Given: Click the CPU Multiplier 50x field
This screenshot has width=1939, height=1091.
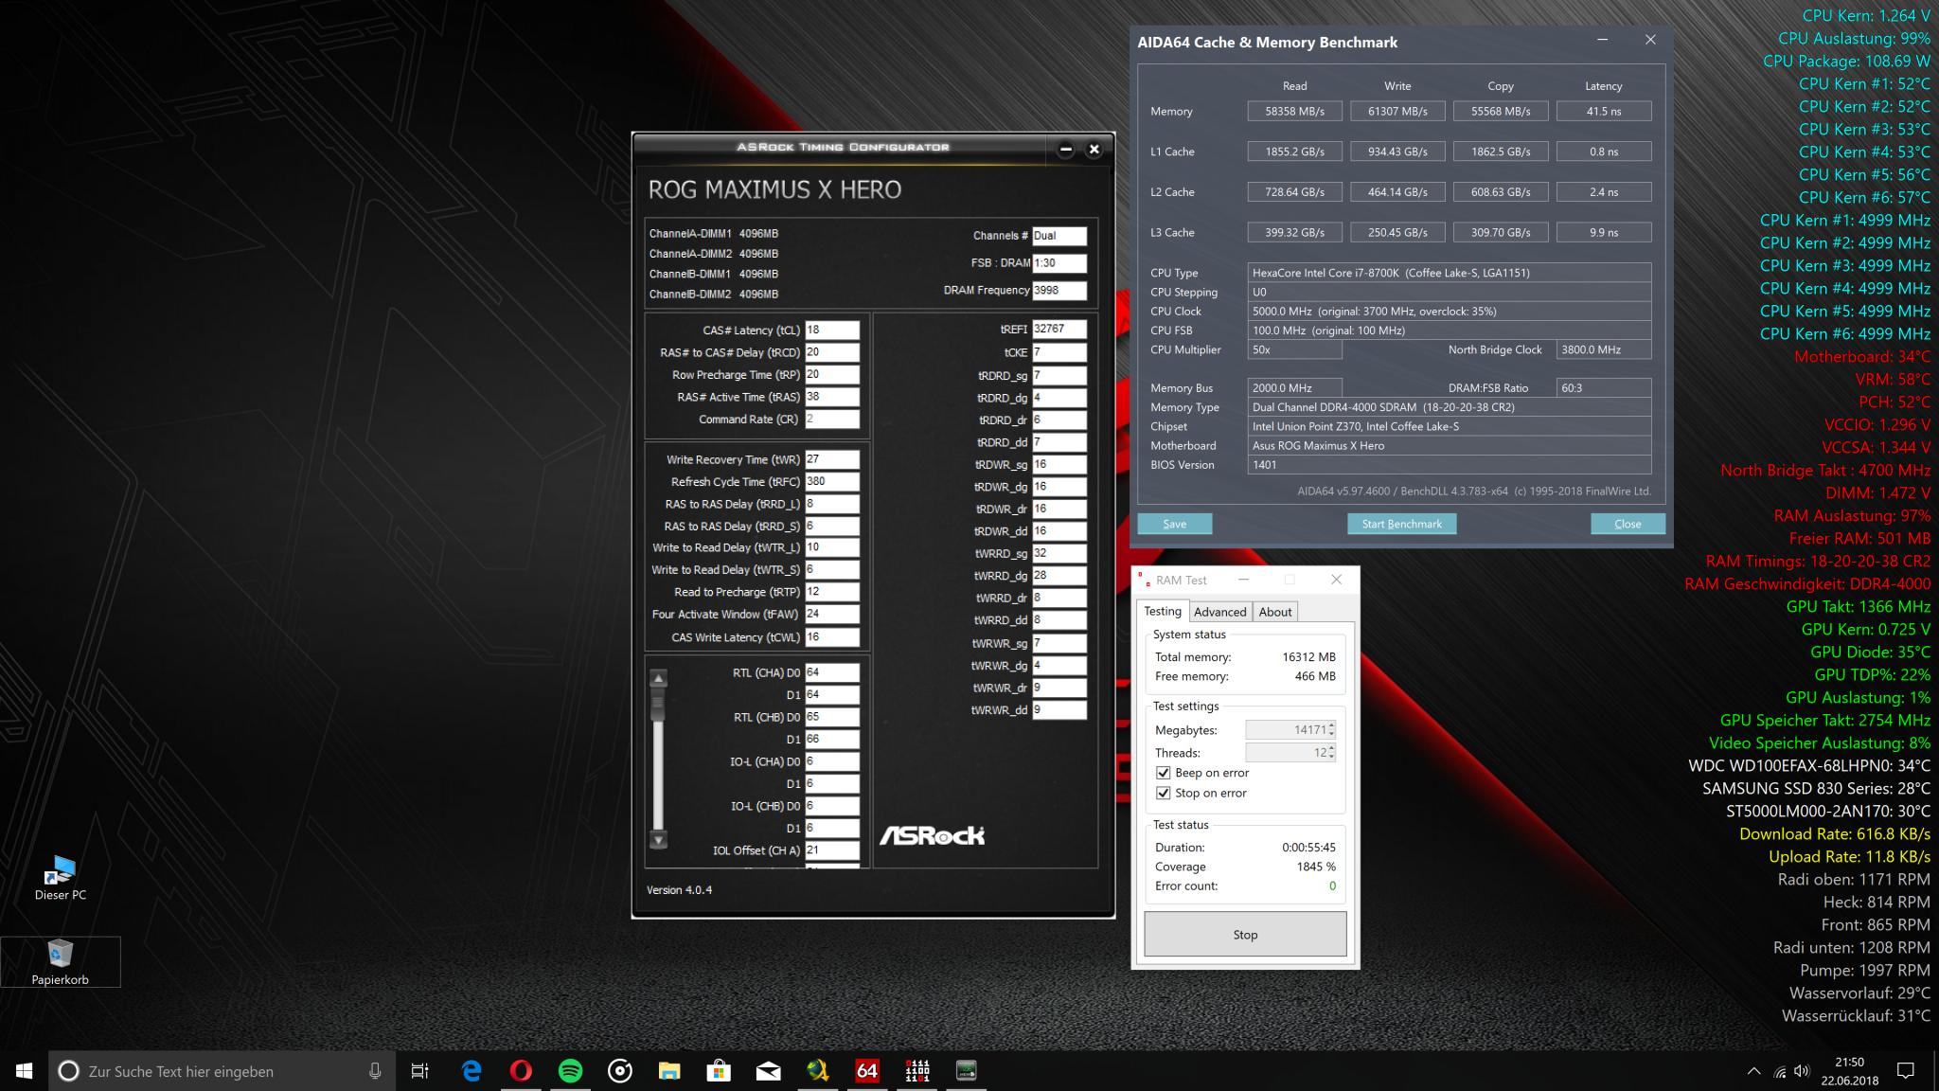Looking at the screenshot, I should (1294, 349).
